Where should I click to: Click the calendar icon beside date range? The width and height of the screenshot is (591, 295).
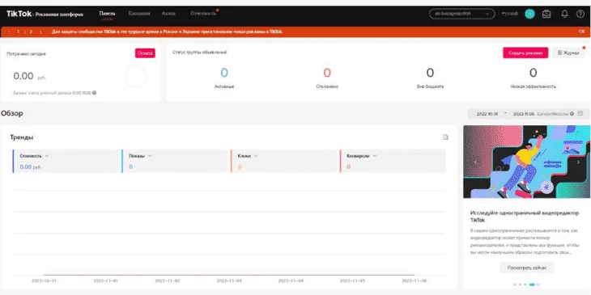click(x=580, y=113)
